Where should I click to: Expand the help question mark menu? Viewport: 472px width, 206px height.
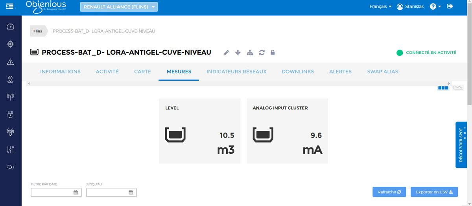point(435,7)
